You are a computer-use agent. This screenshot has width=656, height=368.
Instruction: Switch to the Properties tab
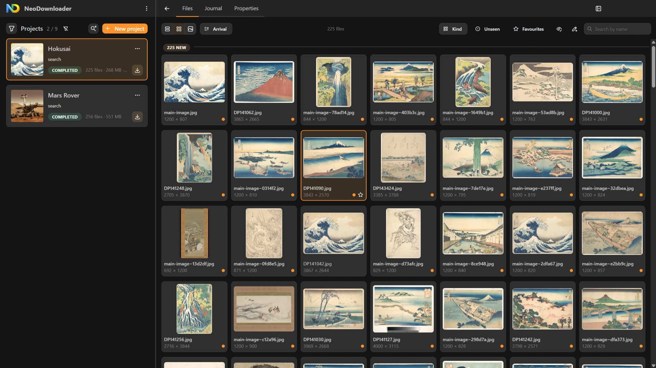[x=246, y=9]
